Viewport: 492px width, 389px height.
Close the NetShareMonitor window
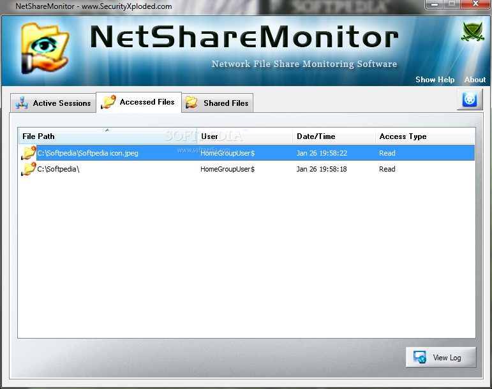pyautogui.click(x=475, y=4)
